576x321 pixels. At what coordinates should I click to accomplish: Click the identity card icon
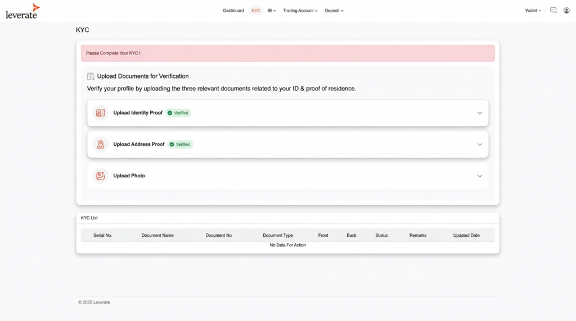(100, 113)
